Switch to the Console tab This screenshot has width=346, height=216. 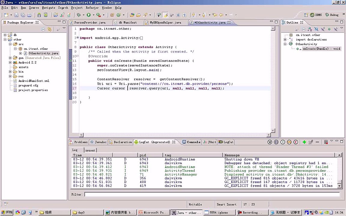pos(193,142)
